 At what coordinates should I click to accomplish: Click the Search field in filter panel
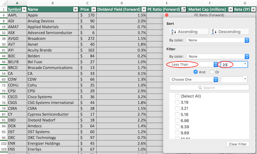(209, 88)
